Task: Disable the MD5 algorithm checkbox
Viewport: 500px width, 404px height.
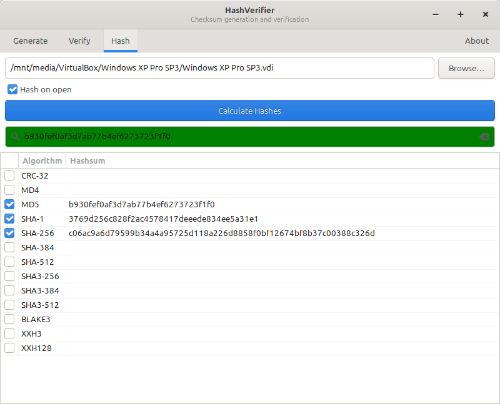Action: (x=9, y=204)
